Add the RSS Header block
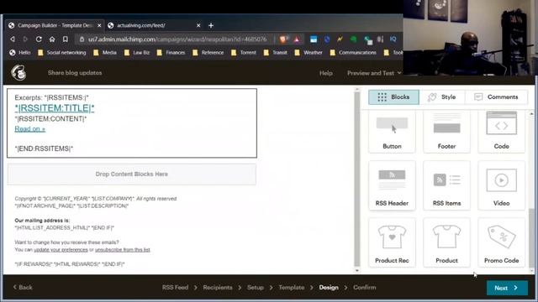Image resolution: width=538 pixels, height=302 pixels. [392, 185]
